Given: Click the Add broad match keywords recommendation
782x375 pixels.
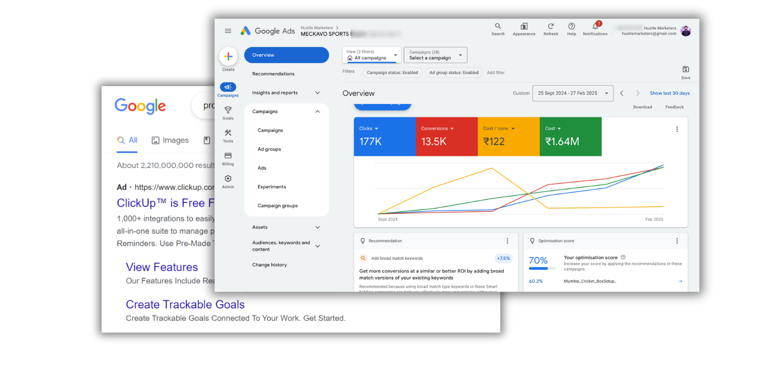Looking at the screenshot, I should click(x=397, y=258).
